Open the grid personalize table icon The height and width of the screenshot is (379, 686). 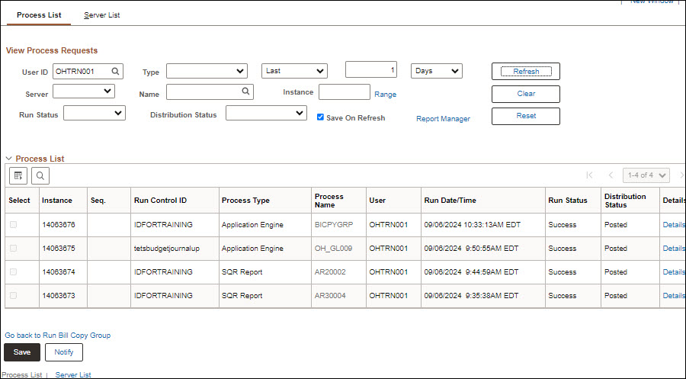(18, 175)
